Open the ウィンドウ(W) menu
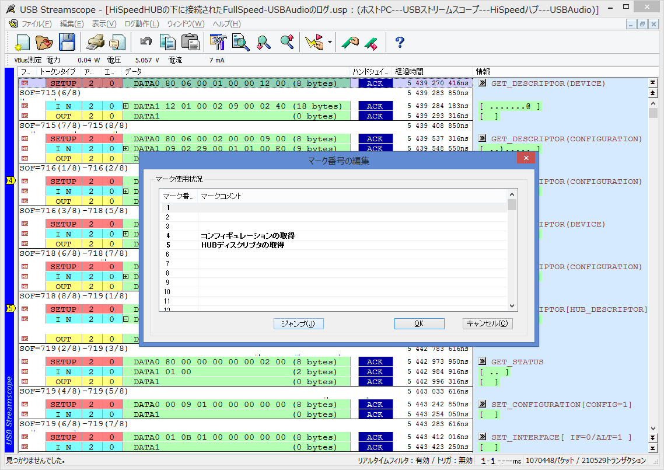Screen dimensions: 664x470 [x=186, y=24]
